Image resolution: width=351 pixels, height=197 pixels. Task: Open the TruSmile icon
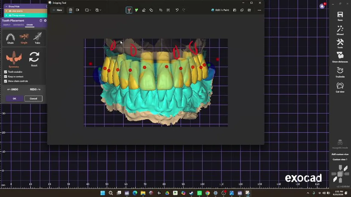click(340, 70)
